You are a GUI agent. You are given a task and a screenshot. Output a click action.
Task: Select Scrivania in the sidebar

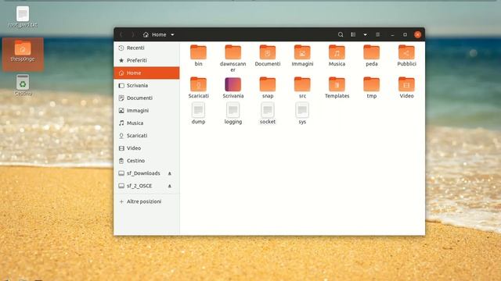click(146, 85)
